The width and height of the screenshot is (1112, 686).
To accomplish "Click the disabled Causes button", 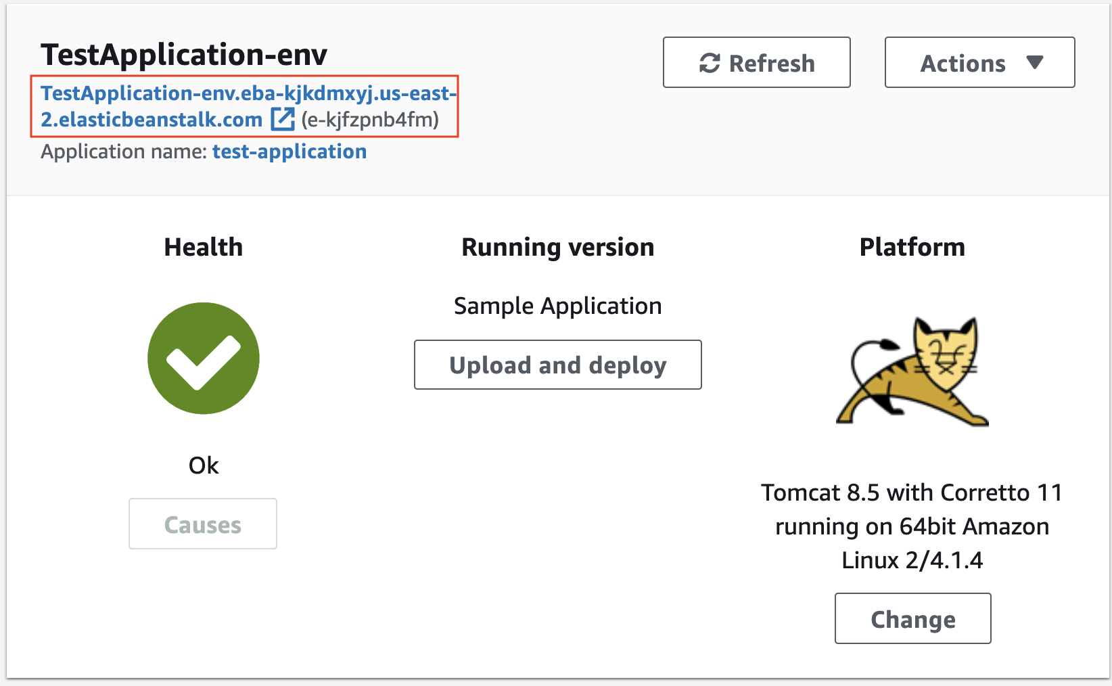I will pyautogui.click(x=203, y=524).
